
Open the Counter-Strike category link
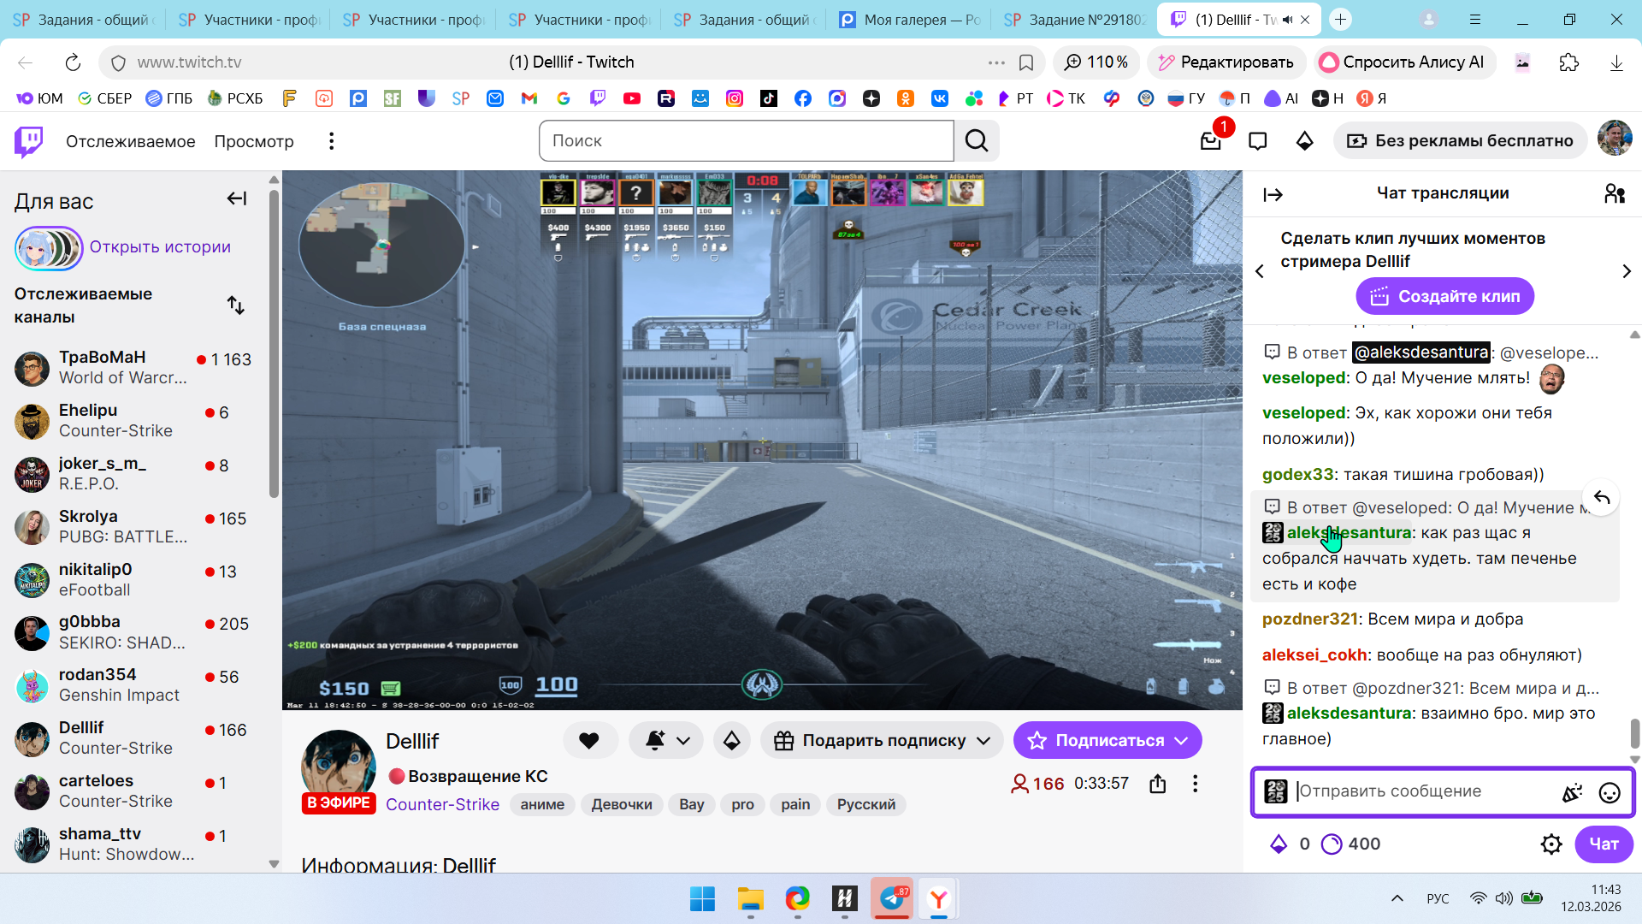[x=442, y=804]
